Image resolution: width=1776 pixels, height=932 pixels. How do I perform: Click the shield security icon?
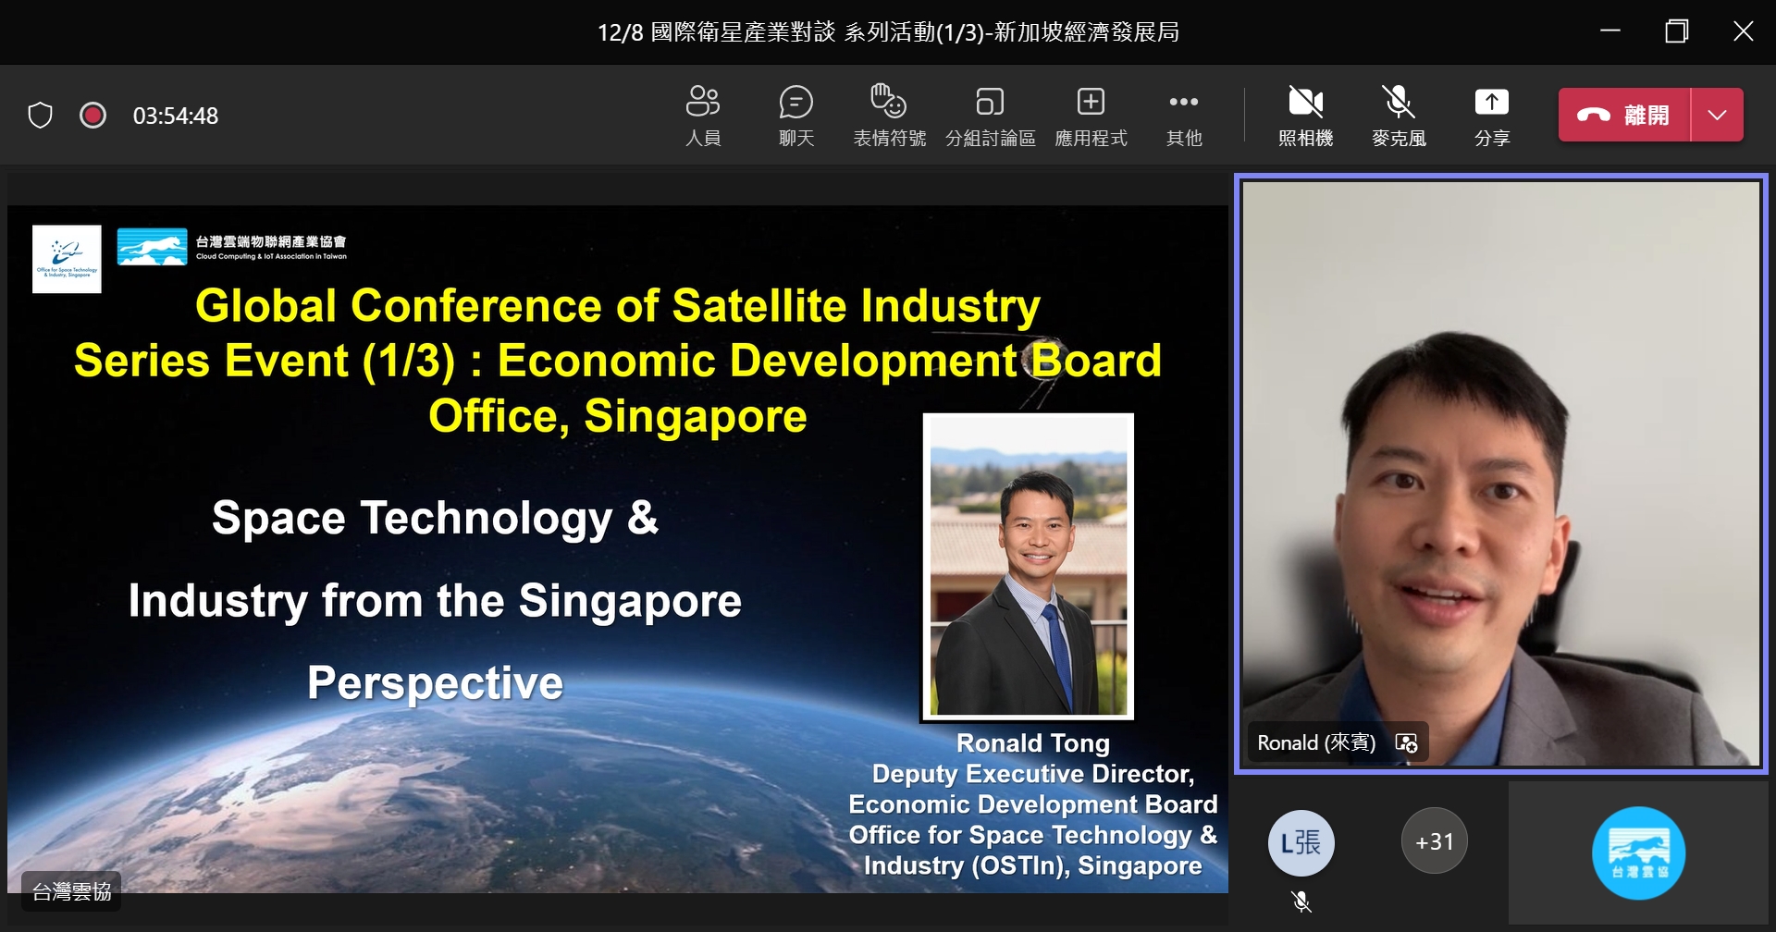pyautogui.click(x=40, y=116)
